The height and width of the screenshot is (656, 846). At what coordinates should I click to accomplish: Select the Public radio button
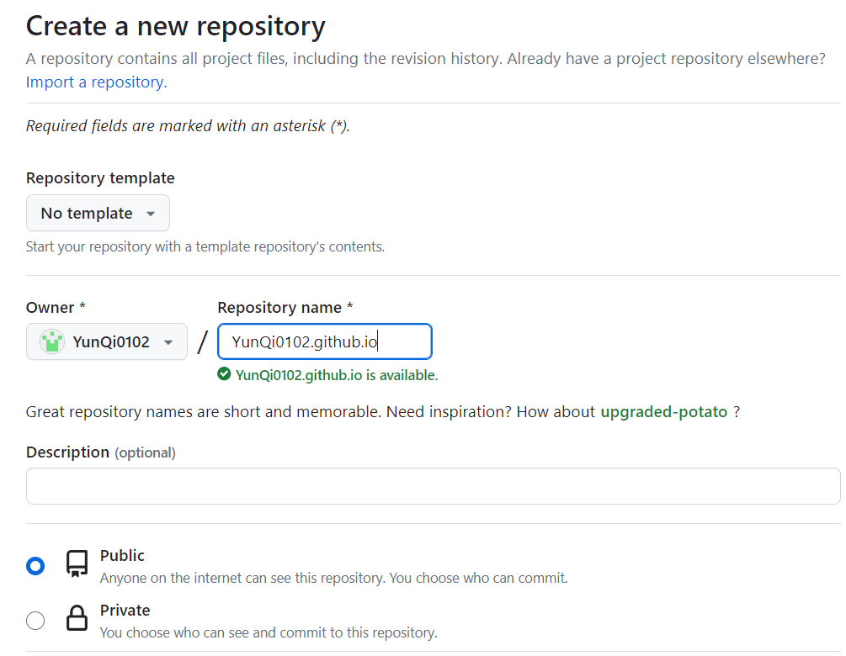35,566
